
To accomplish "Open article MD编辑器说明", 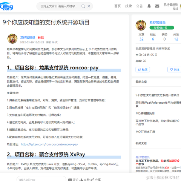I will 145,114.
